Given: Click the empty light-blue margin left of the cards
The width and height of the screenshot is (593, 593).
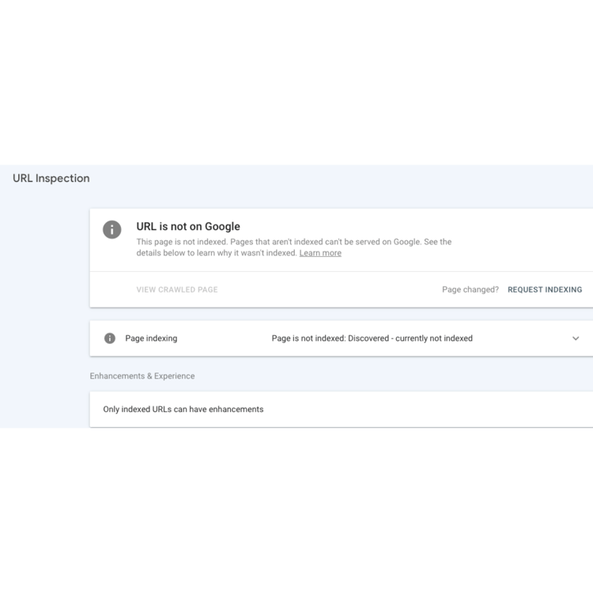Looking at the screenshot, I should tap(44, 316).
